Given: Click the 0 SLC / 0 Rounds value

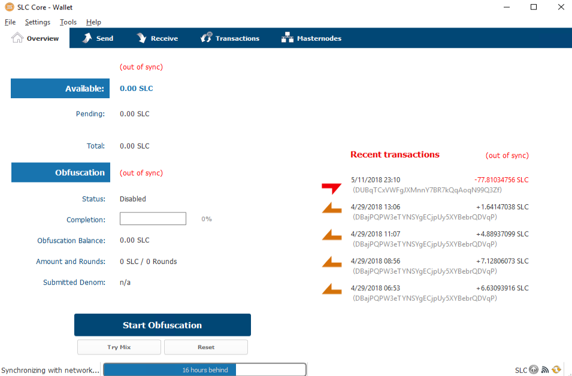Looking at the screenshot, I should [148, 262].
